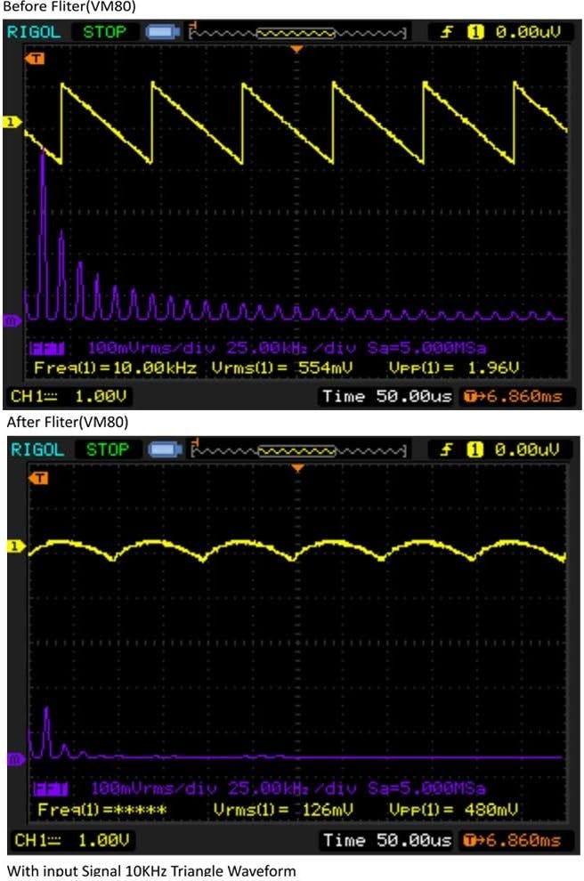Click the waveform memory bar in the bottom scope
The image size is (584, 881).
[298, 450]
